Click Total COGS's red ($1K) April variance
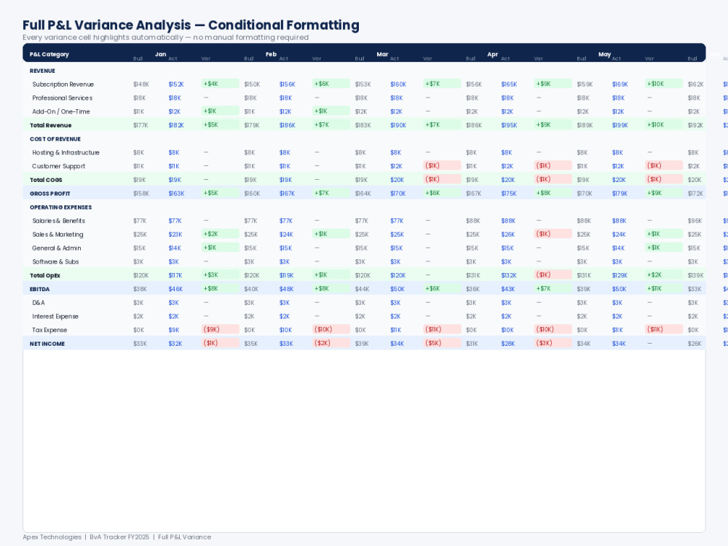The width and height of the screenshot is (728, 546). [553, 179]
